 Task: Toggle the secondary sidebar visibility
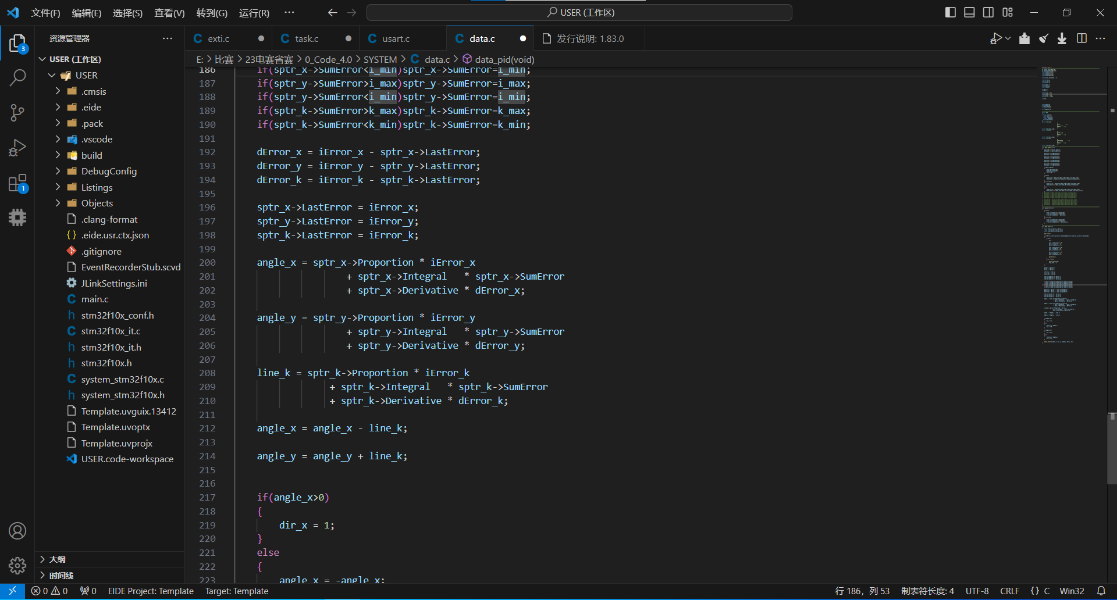988,12
